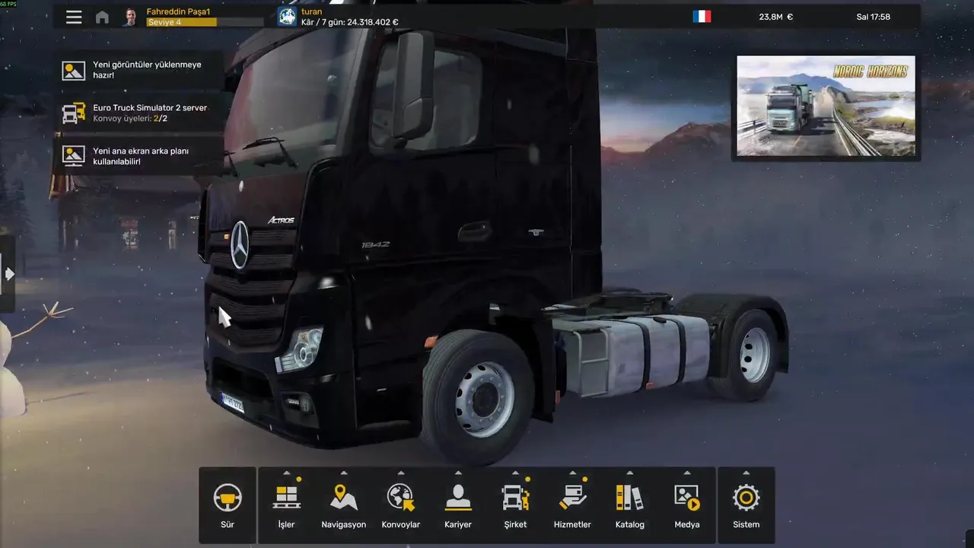Click the 23,8M € balance
This screenshot has width=974, height=548.
(775, 17)
